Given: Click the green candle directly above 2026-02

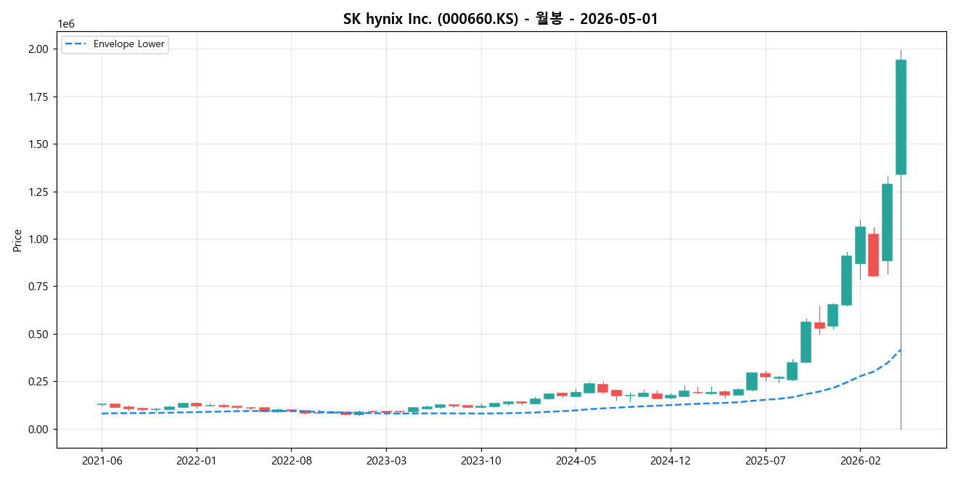Looking at the screenshot, I should tap(860, 245).
